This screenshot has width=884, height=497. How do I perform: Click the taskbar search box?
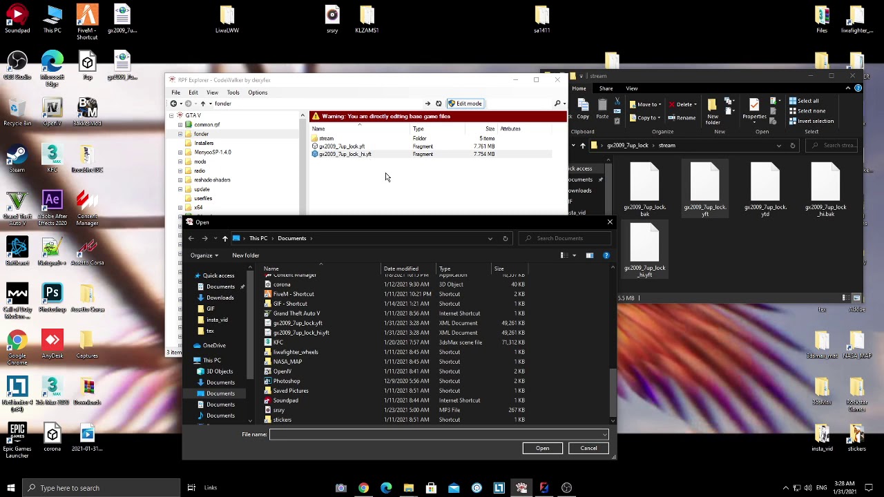101,488
